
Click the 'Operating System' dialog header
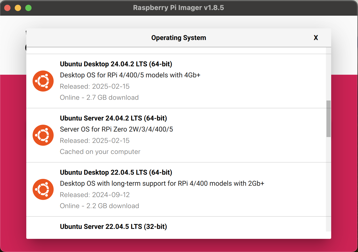click(x=179, y=38)
